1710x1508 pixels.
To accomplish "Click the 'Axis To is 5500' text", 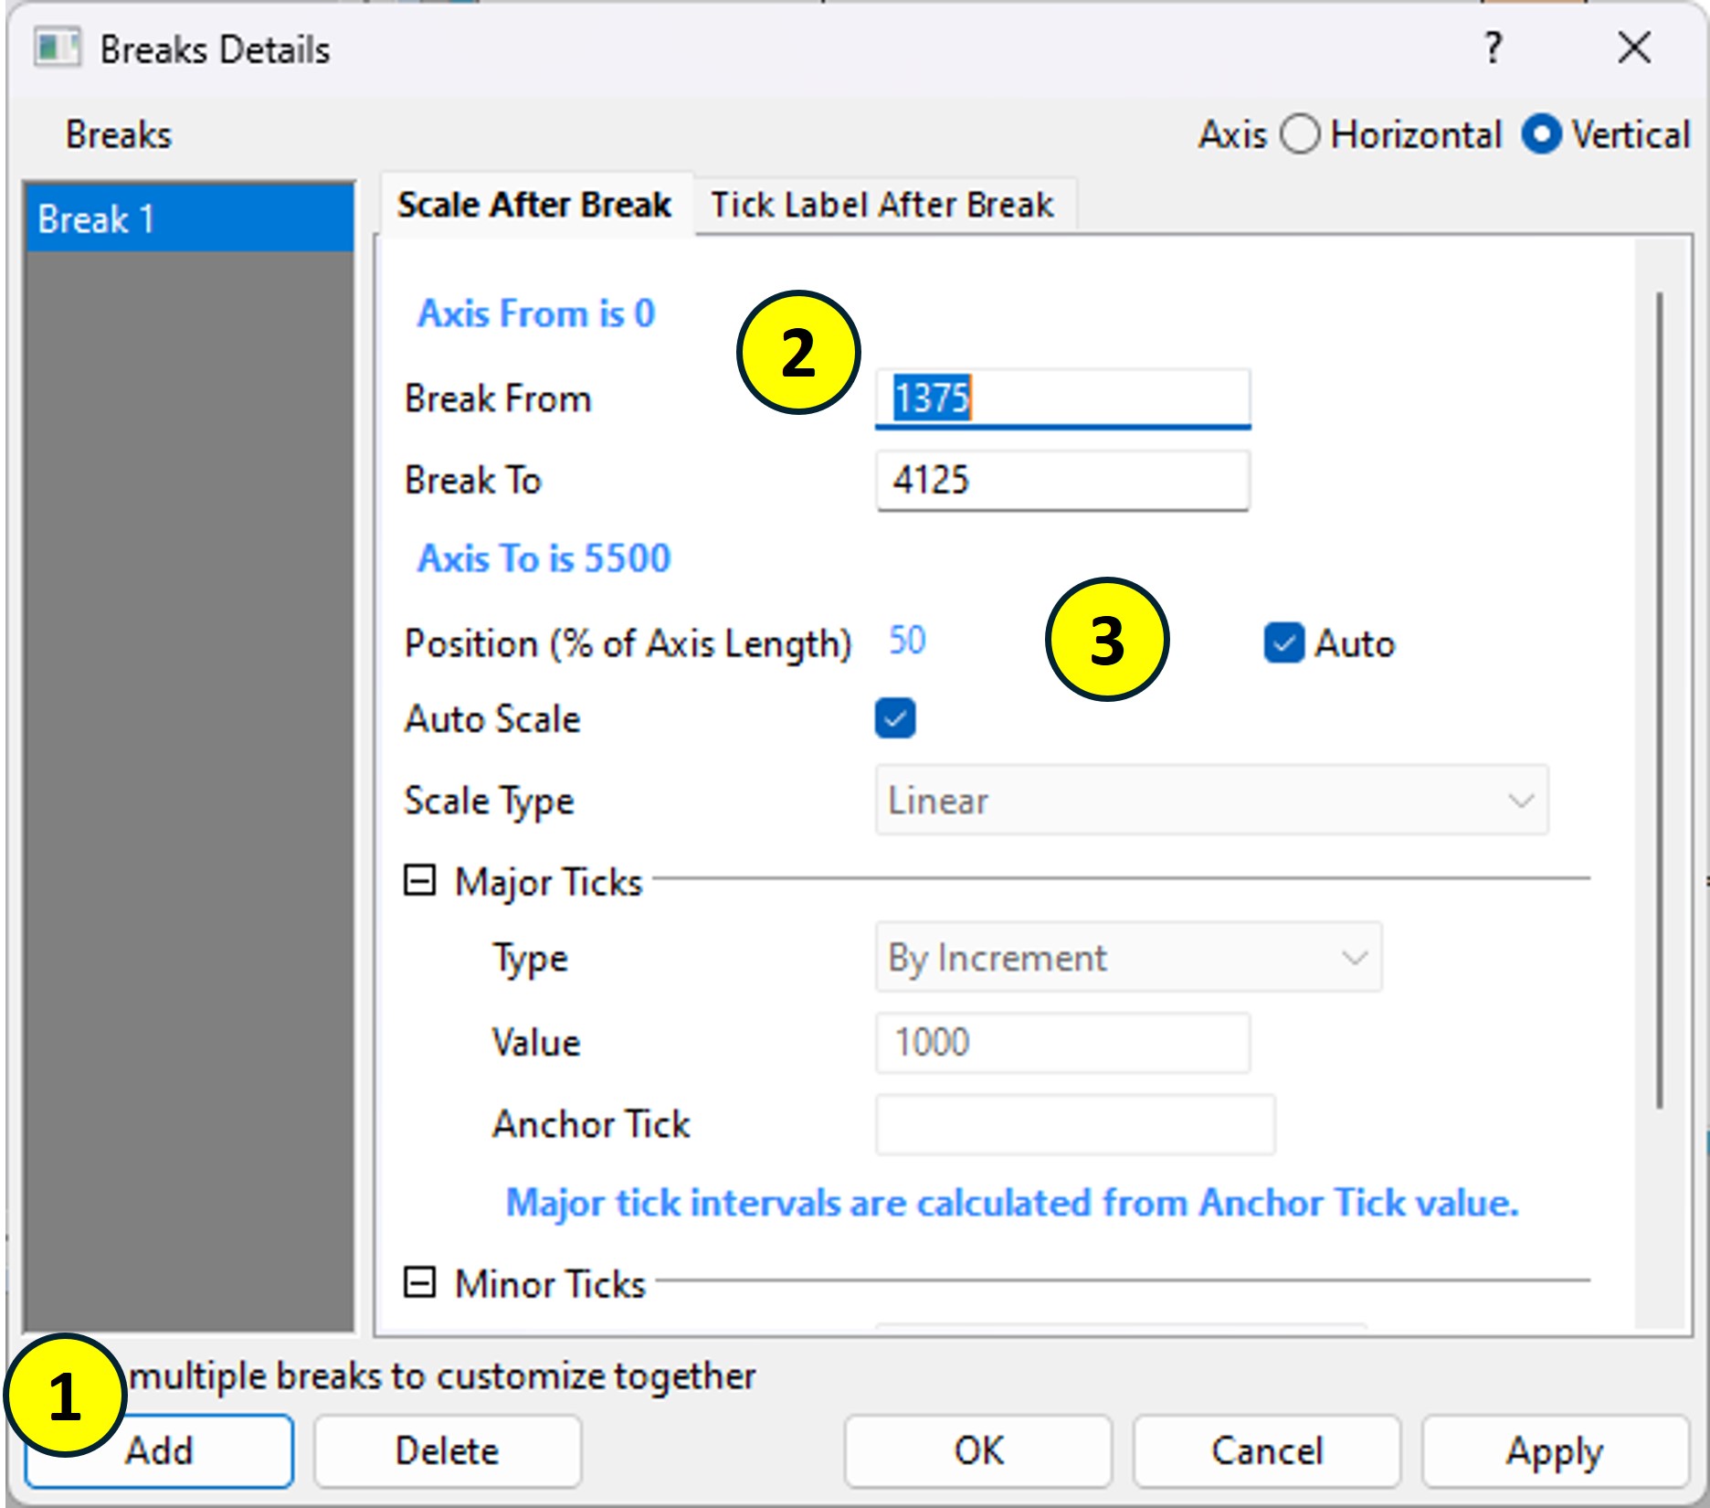I will coord(544,558).
